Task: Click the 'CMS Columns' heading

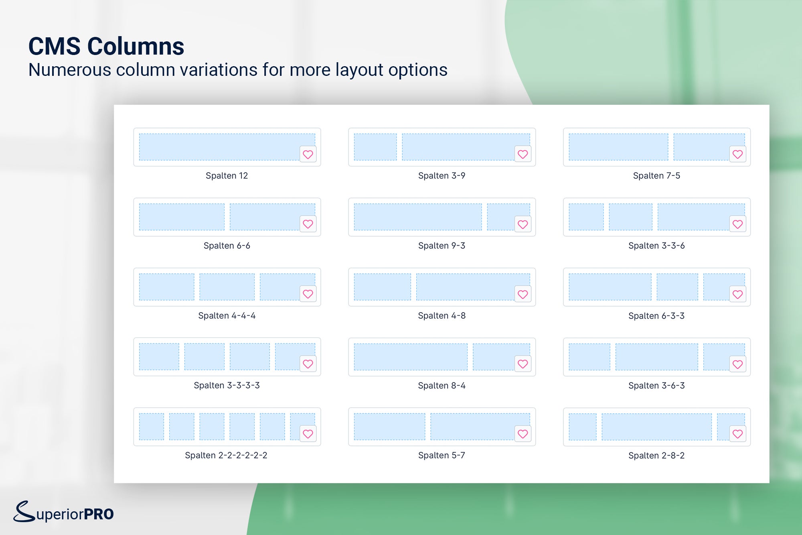Action: coord(106,46)
